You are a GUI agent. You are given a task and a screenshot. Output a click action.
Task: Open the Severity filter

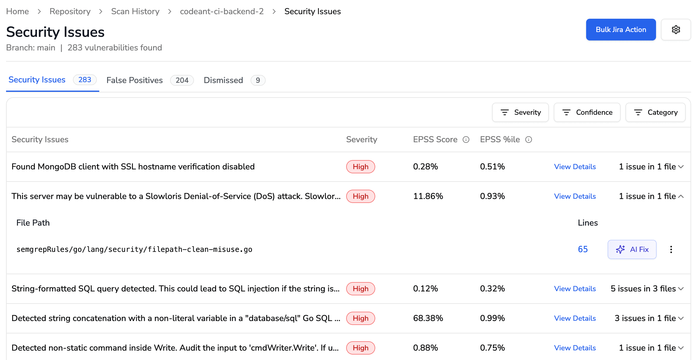(520, 112)
